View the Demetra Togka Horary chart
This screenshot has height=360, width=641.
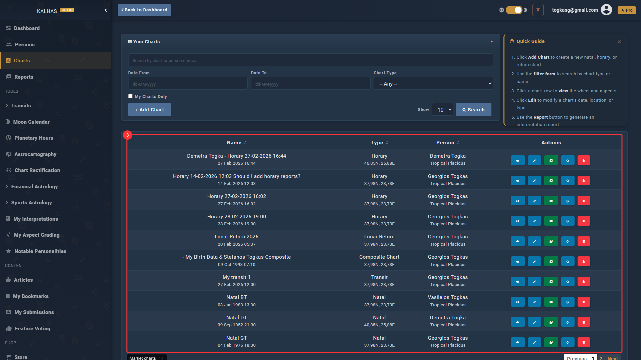click(x=517, y=160)
